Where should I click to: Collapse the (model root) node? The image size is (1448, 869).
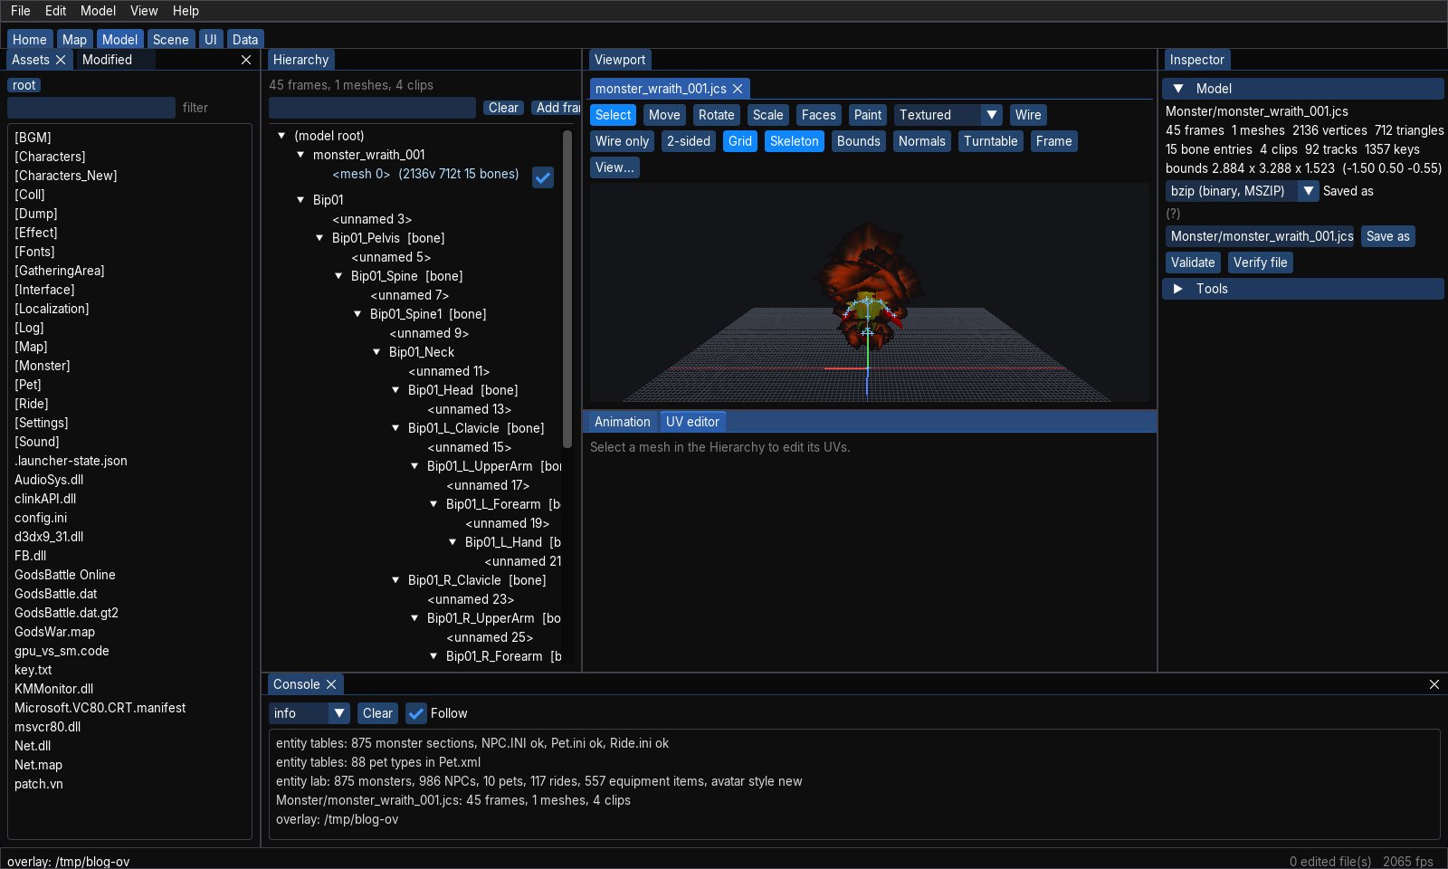pos(281,136)
